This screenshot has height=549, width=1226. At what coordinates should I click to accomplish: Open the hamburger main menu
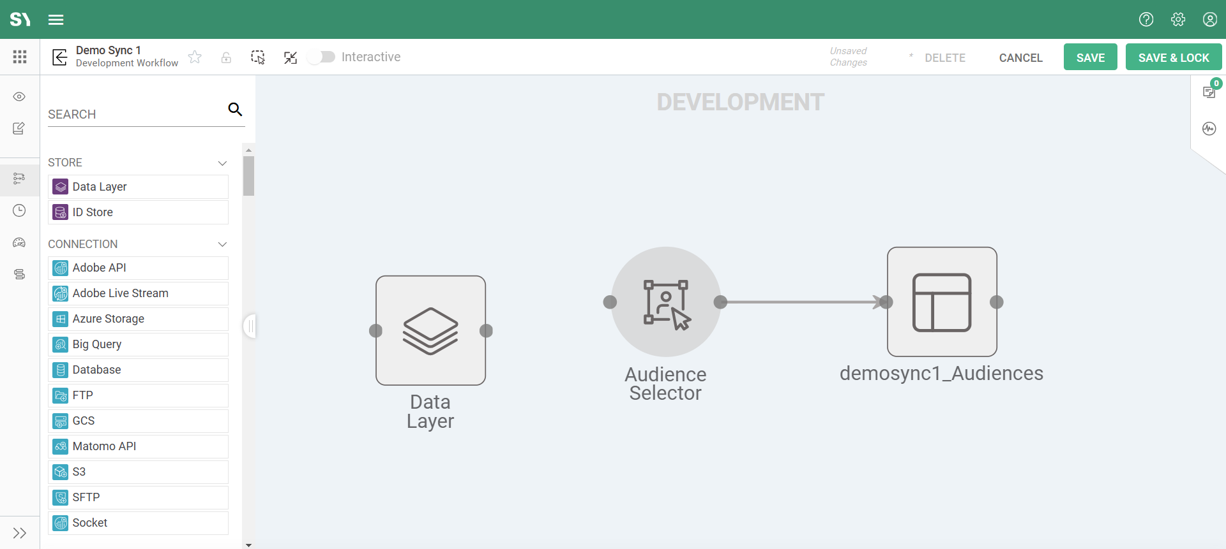(56, 19)
